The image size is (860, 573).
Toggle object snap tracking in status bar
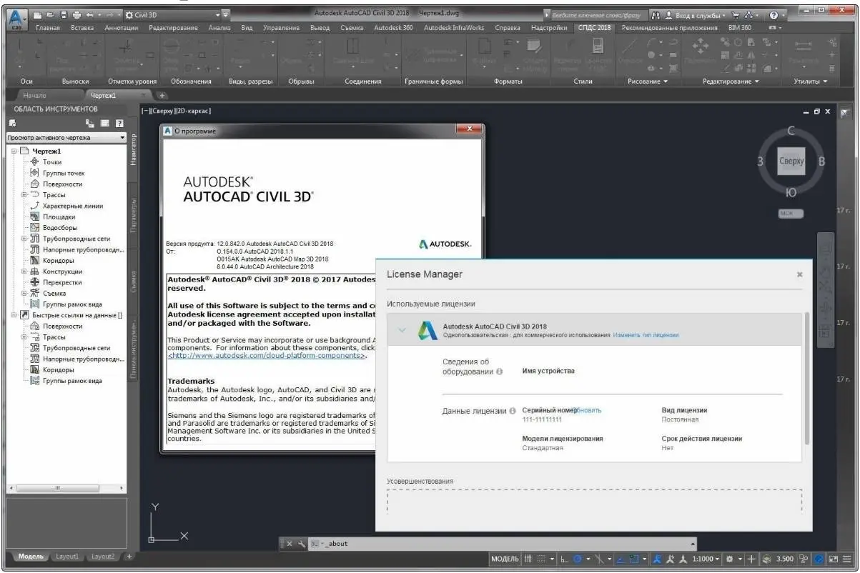[x=622, y=559]
